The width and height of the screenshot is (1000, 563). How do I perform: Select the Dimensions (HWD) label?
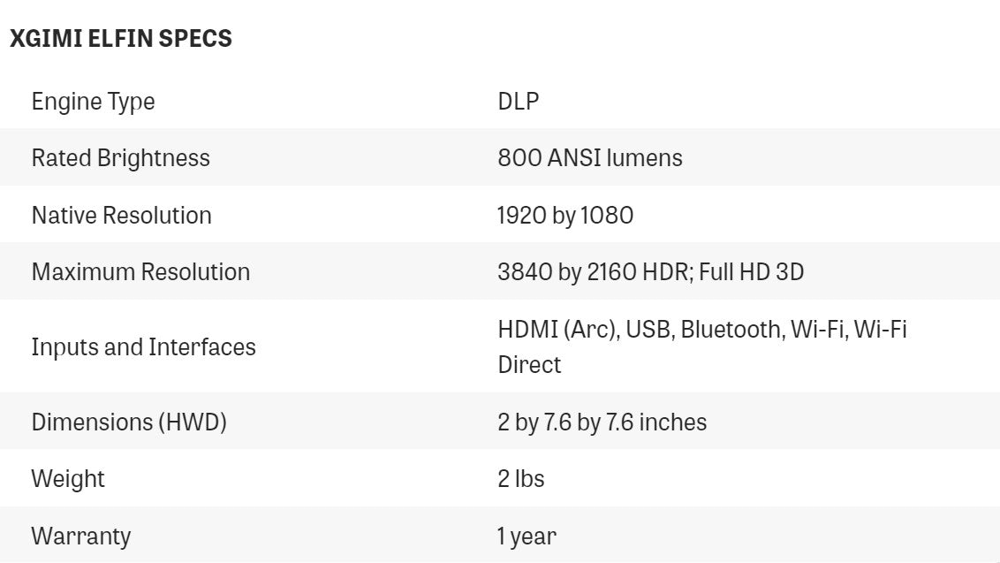pyautogui.click(x=129, y=422)
